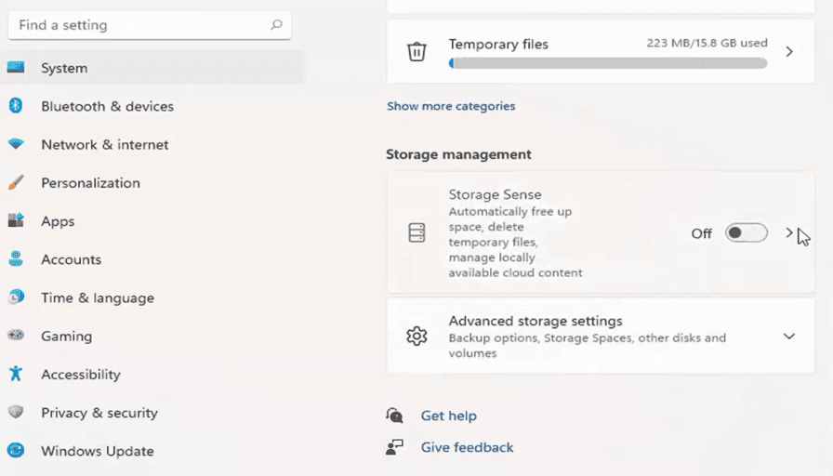Open the Get help link

pyautogui.click(x=448, y=416)
